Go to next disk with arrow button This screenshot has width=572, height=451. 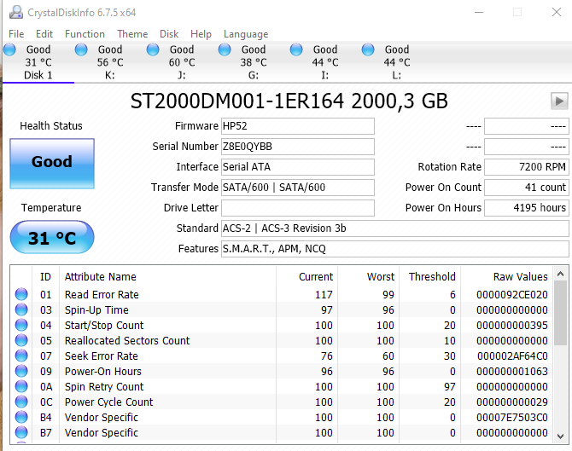(559, 101)
